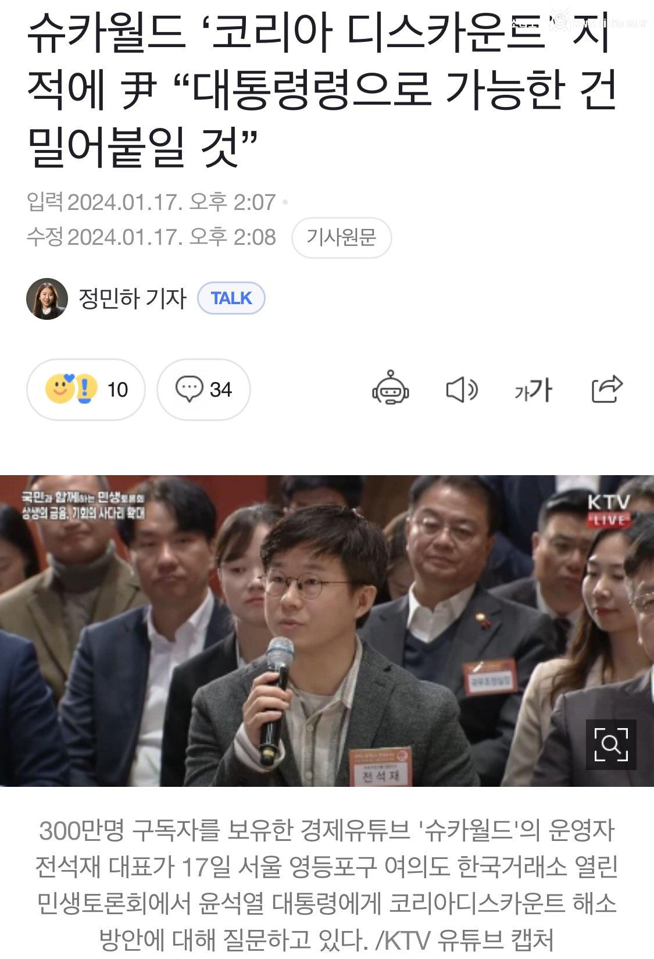This screenshot has height=959, width=654.
Task: Click the exclamation mark reaction emoji
Action: pyautogui.click(x=85, y=390)
